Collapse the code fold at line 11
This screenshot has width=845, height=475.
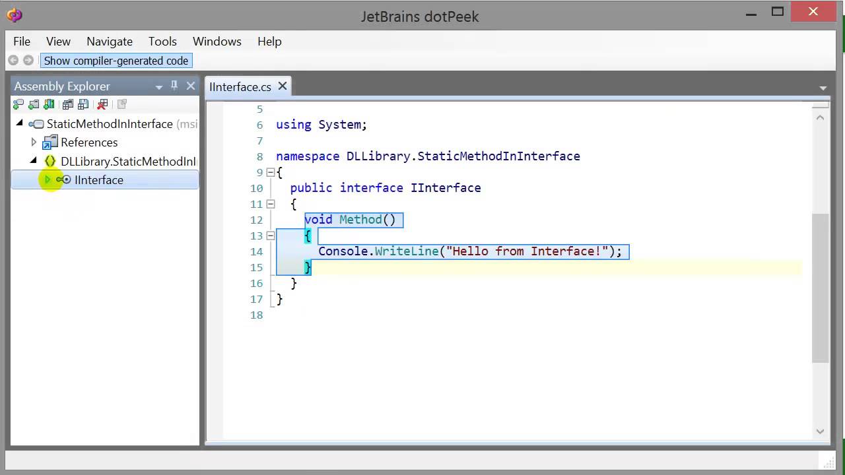(270, 204)
